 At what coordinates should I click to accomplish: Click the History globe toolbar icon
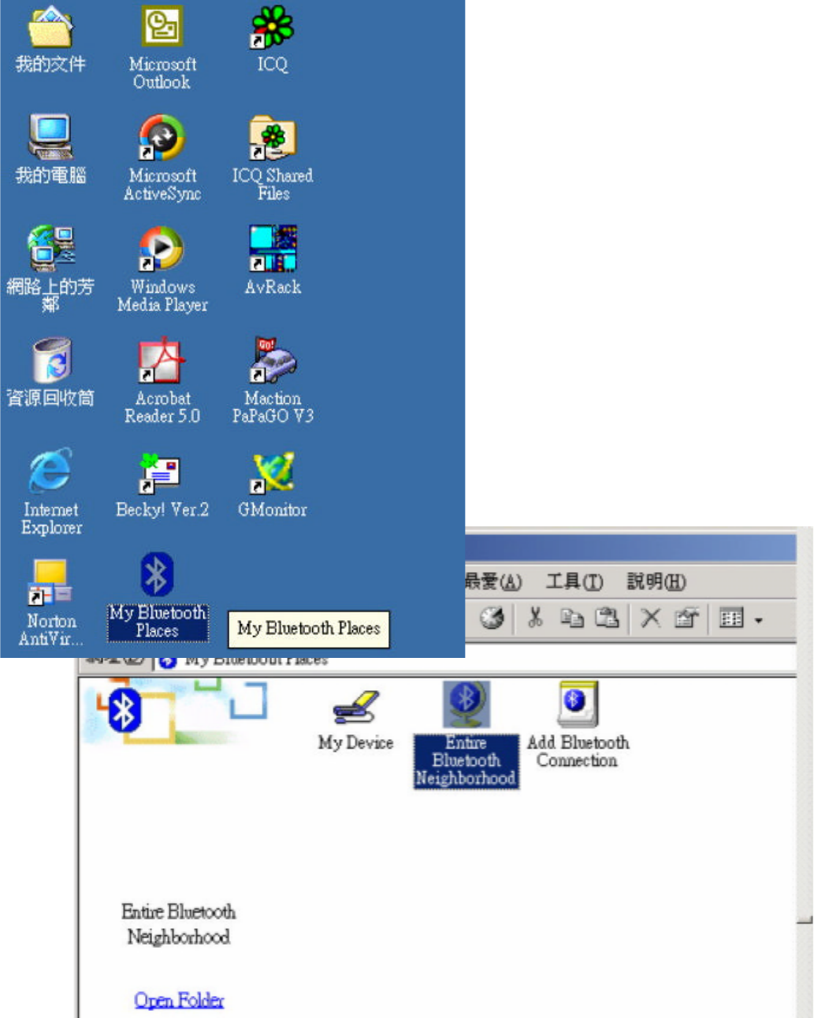(492, 619)
